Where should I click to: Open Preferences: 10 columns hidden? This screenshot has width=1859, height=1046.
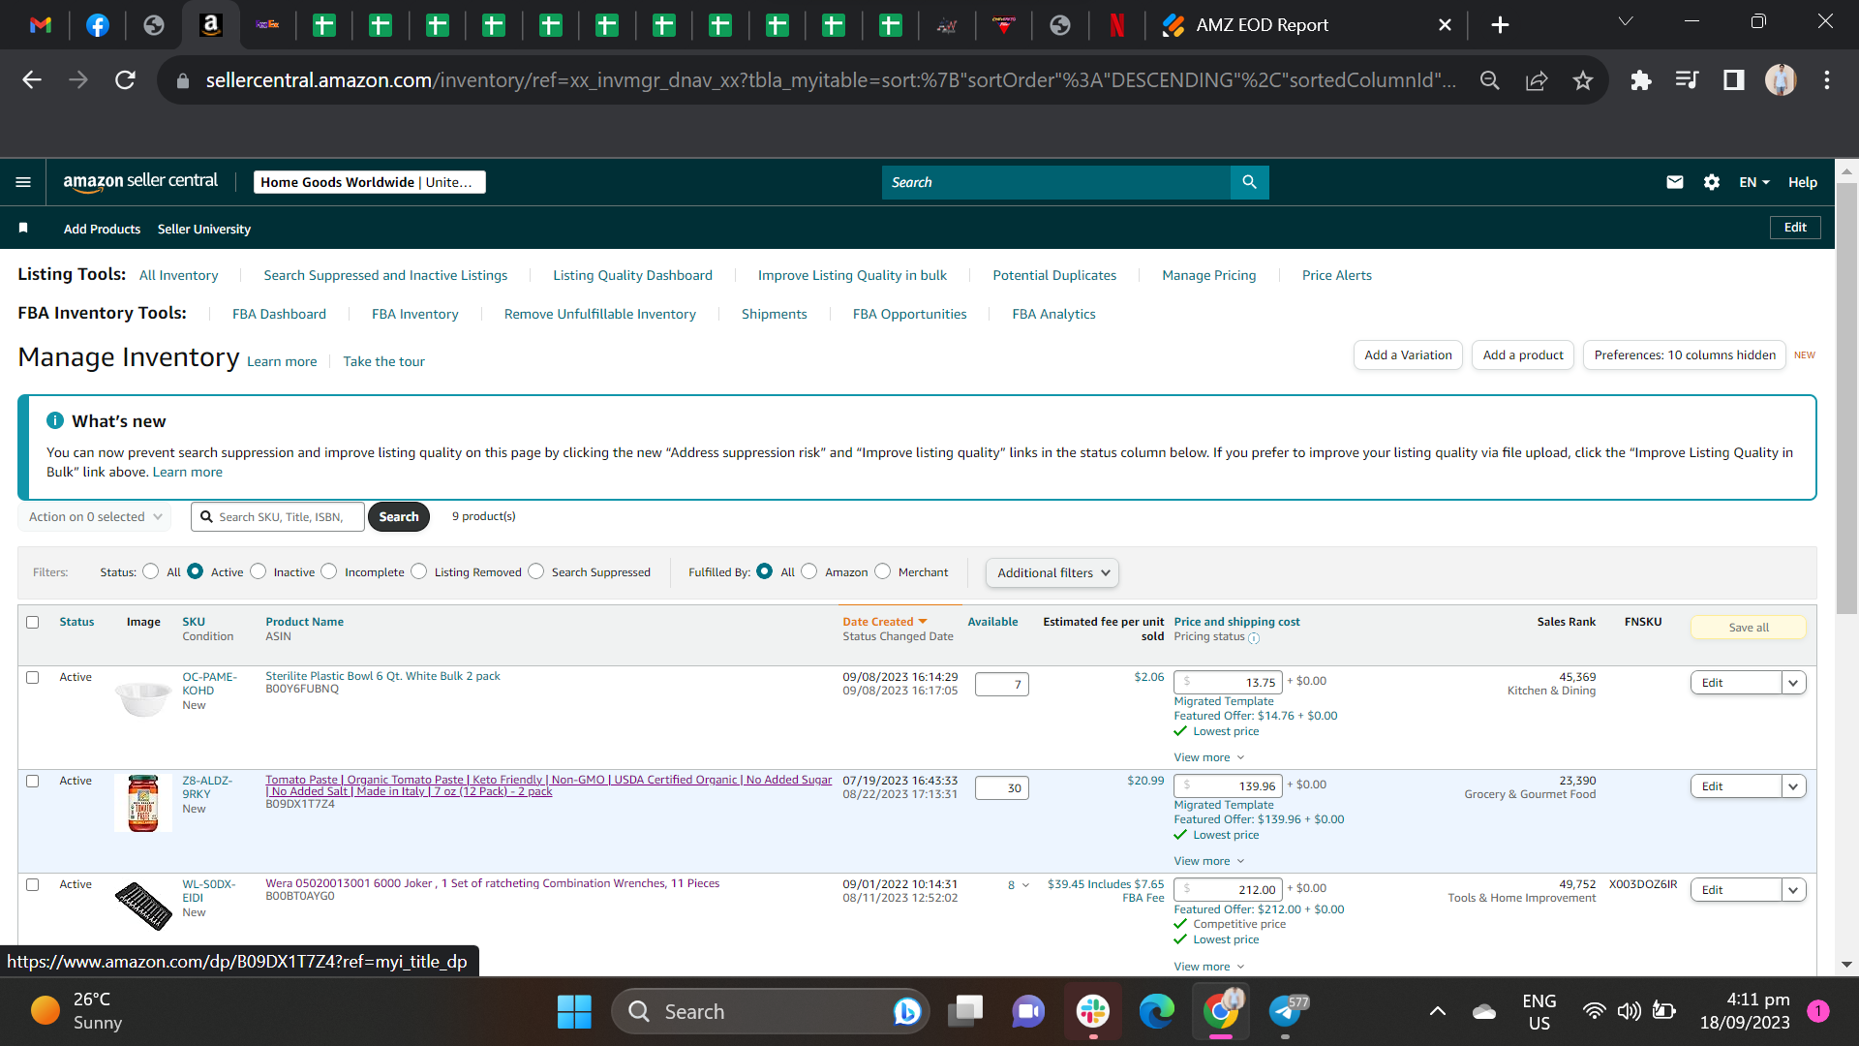point(1685,355)
